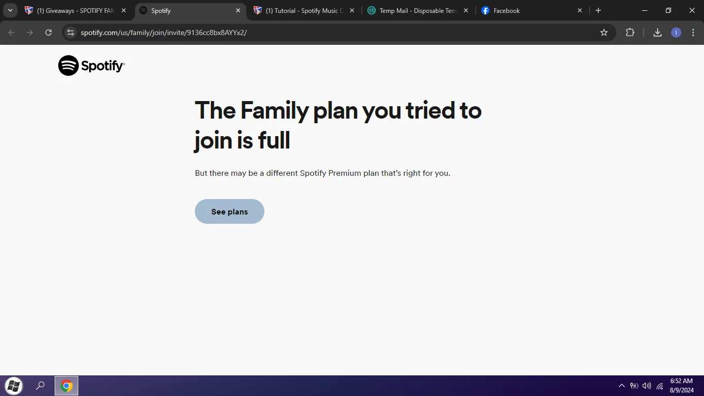The height and width of the screenshot is (396, 704).
Task: Expand the tab search dropdown
Action: 10,10
